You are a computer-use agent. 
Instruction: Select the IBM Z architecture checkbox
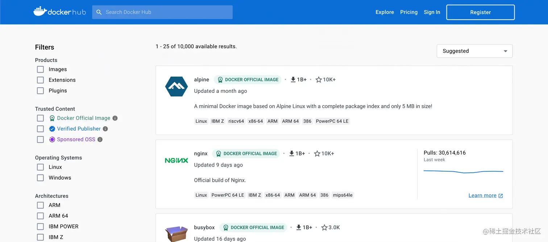coord(40,237)
